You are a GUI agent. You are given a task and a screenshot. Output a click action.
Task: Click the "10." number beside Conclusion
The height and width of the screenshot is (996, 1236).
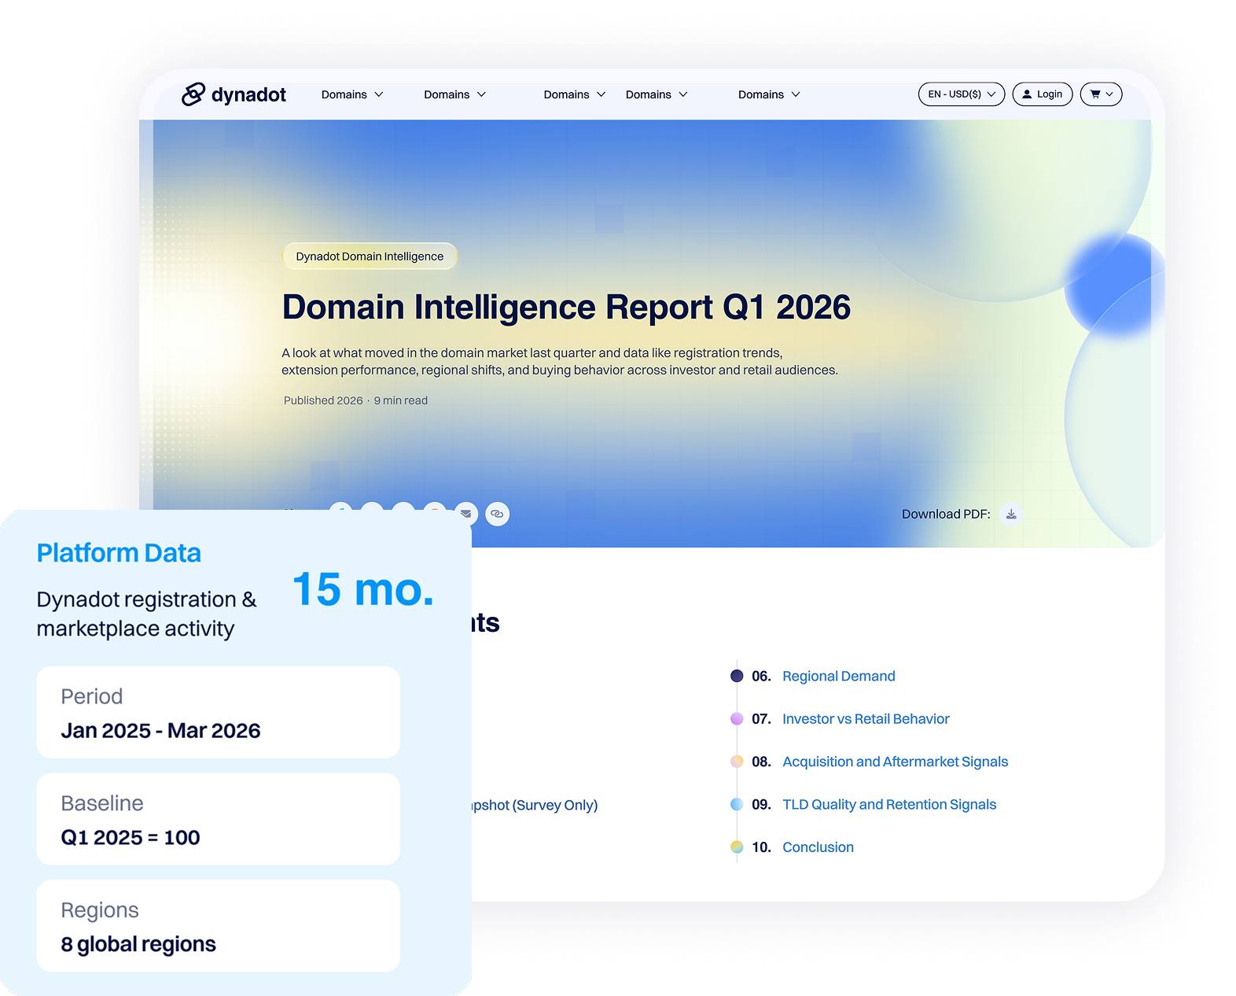pyautogui.click(x=761, y=847)
